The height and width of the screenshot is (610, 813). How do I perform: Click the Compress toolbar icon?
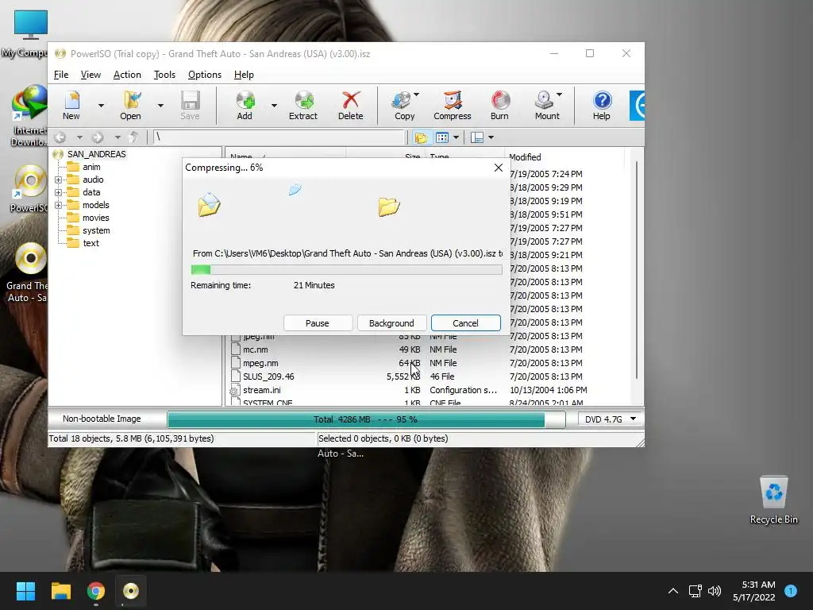pos(453,106)
